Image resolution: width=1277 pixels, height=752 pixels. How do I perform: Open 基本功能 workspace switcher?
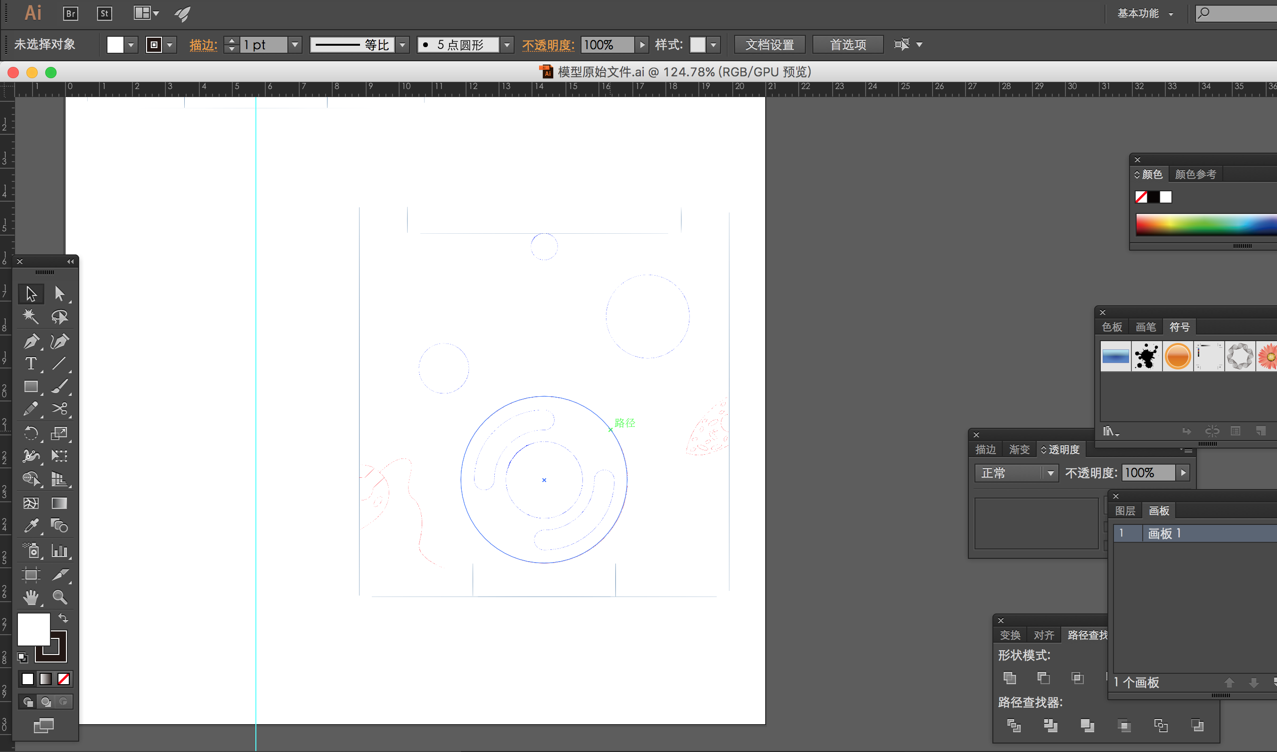point(1145,13)
